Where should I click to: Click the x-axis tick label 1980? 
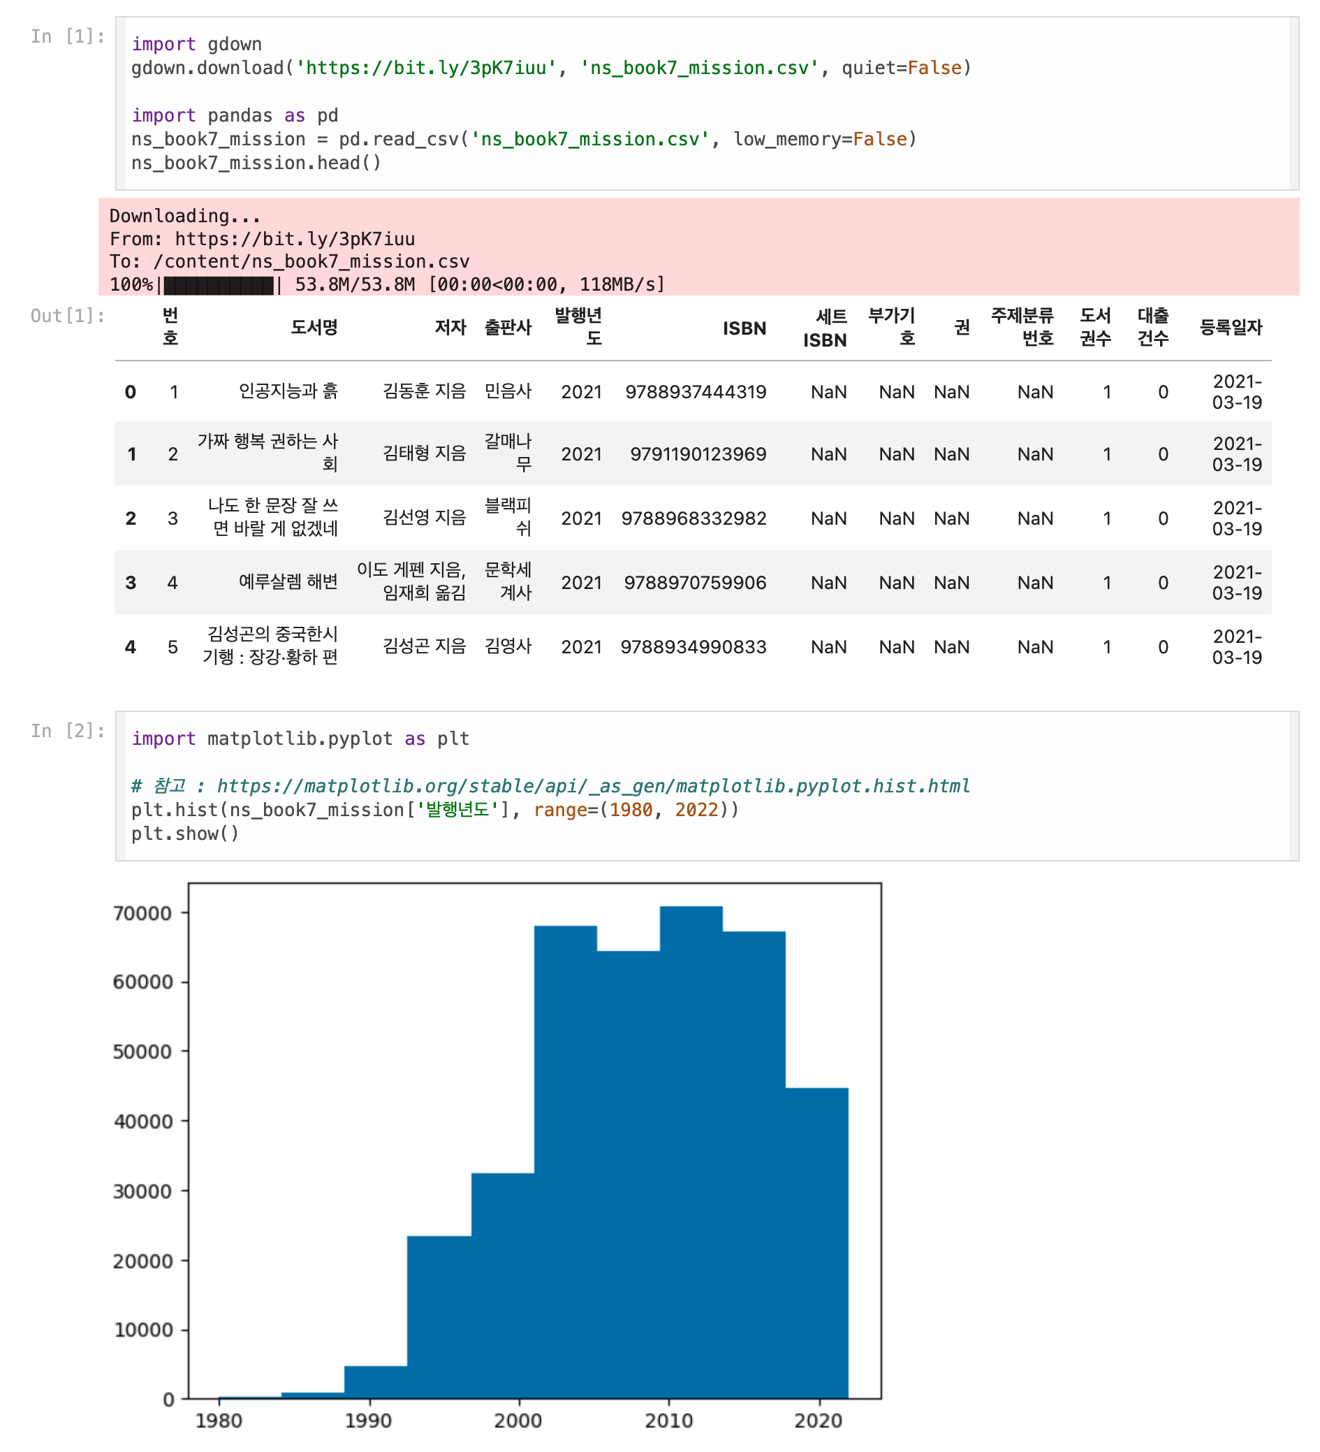pyautogui.click(x=219, y=1421)
